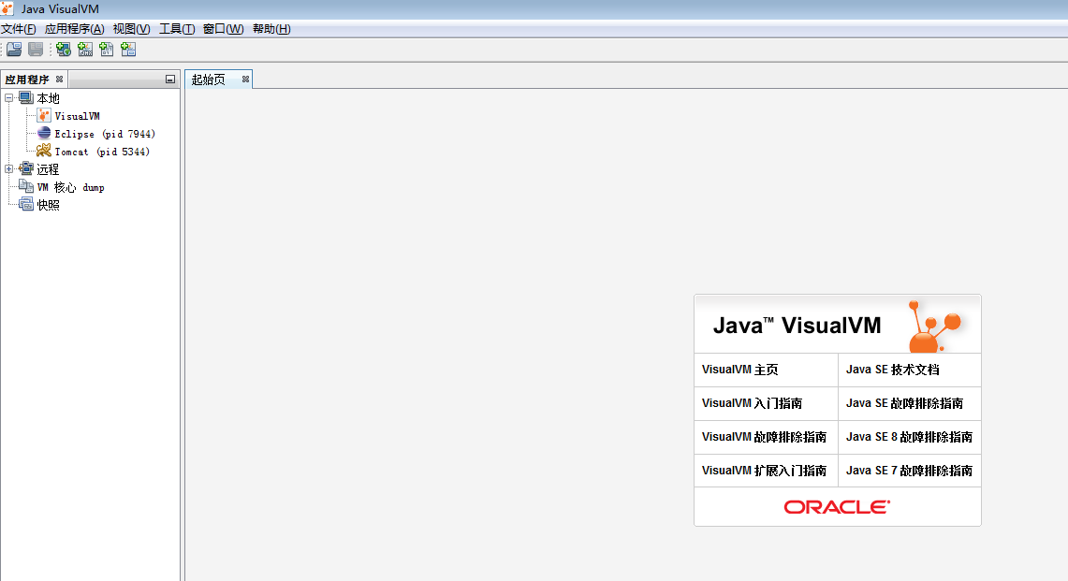
Task: Click the Oracle logo on the start page
Action: click(x=837, y=507)
